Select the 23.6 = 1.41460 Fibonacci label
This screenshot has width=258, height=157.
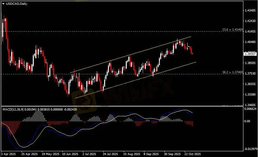(232, 30)
